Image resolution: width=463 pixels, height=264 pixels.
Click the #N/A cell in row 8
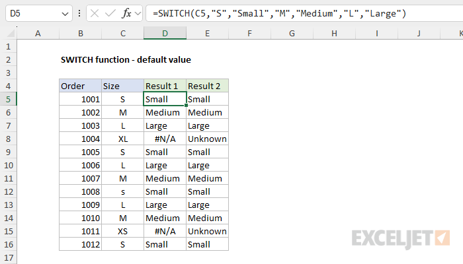pos(165,139)
